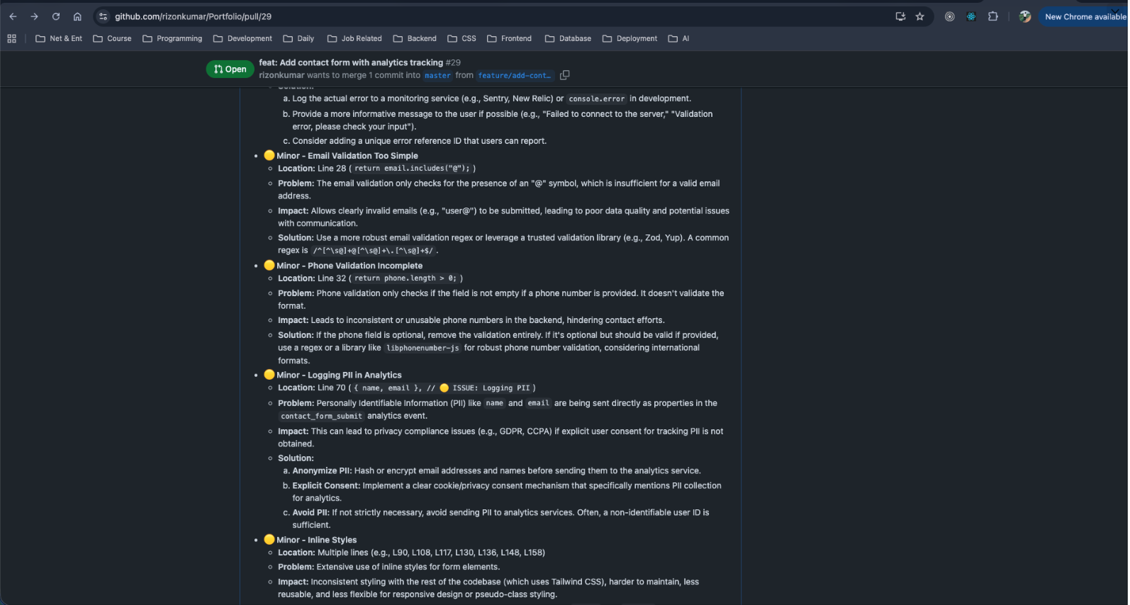Select the 'Avoid PII:' solution item
Viewport: 1130px width, 605px height.
pos(500,519)
